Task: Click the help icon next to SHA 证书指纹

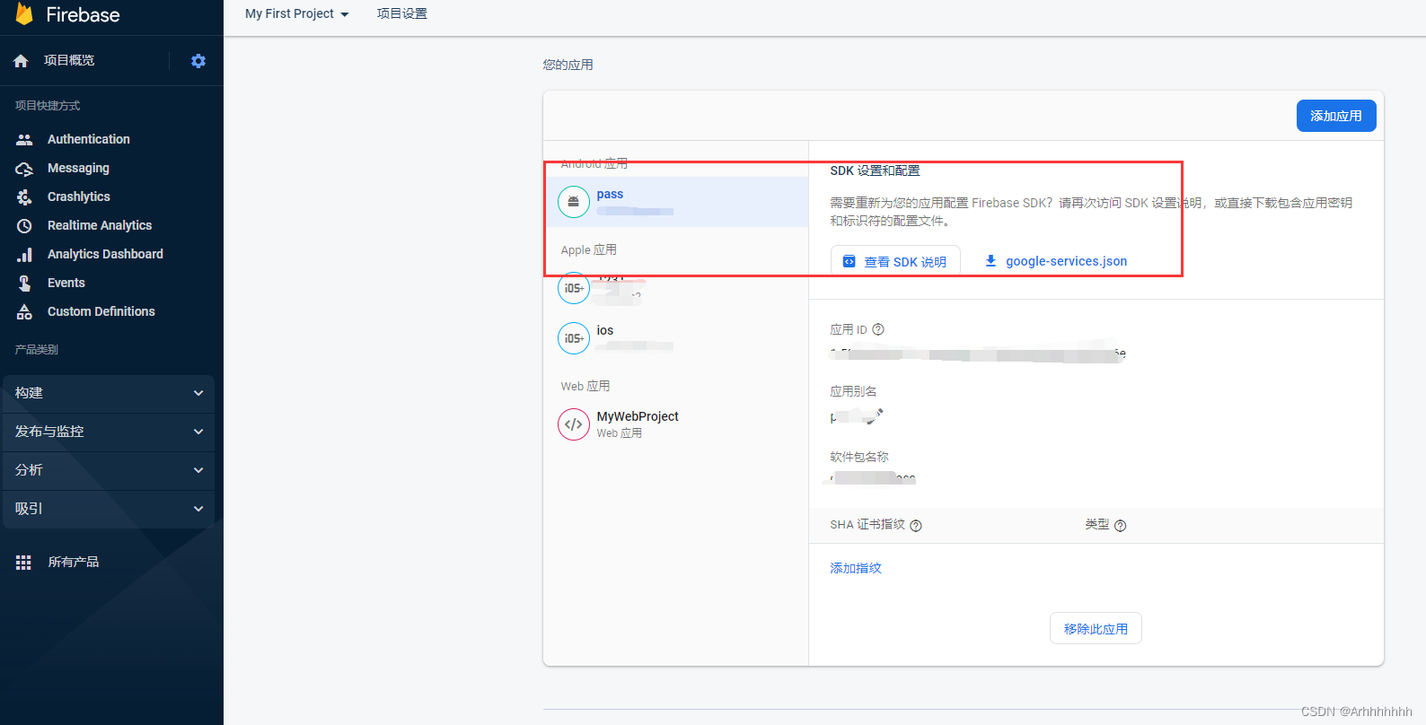Action: (x=916, y=526)
